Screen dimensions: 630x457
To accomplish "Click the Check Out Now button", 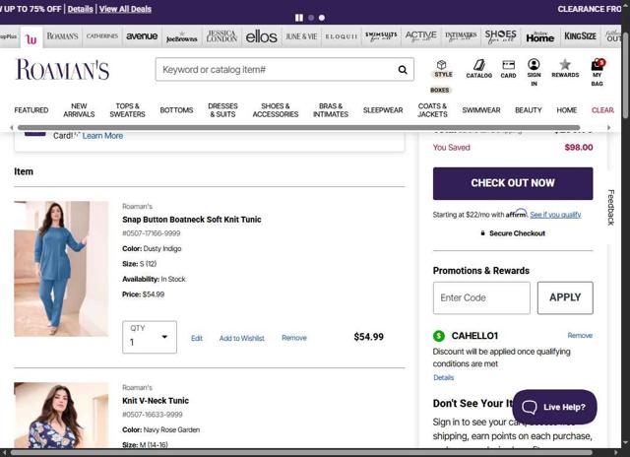I will point(513,183).
